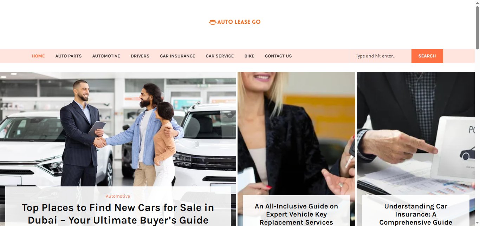Visit the Contact Us page

(278, 56)
